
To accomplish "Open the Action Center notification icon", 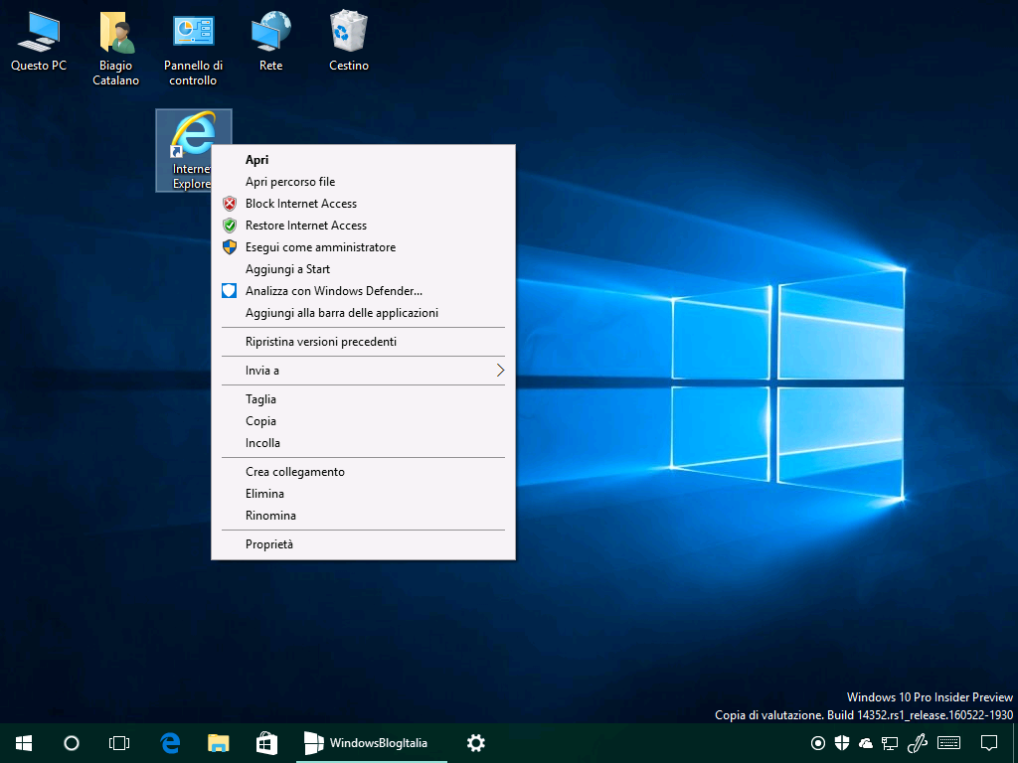I will click(989, 743).
